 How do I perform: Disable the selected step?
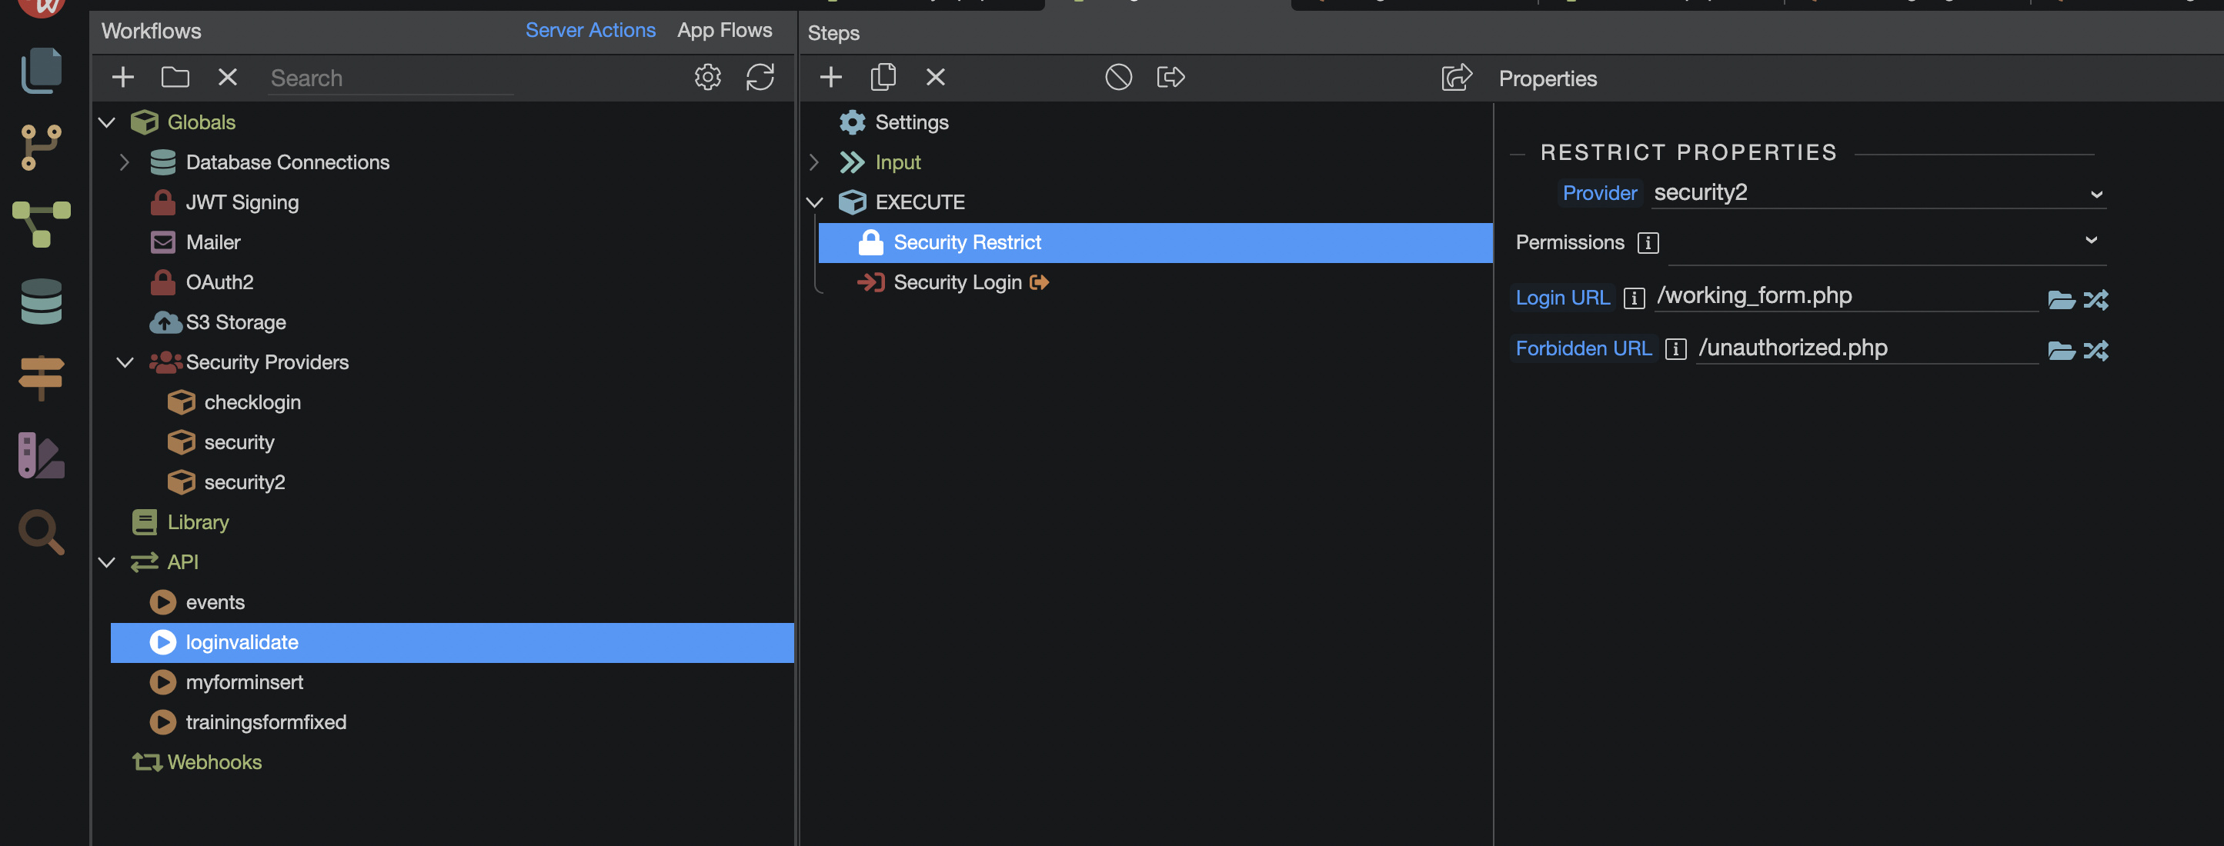(x=1119, y=77)
